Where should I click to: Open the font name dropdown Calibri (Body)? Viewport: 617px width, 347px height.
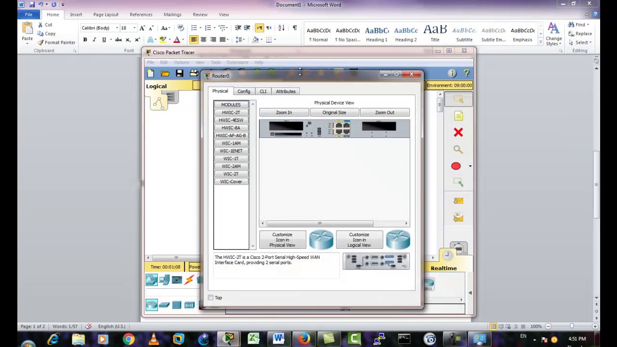point(117,28)
